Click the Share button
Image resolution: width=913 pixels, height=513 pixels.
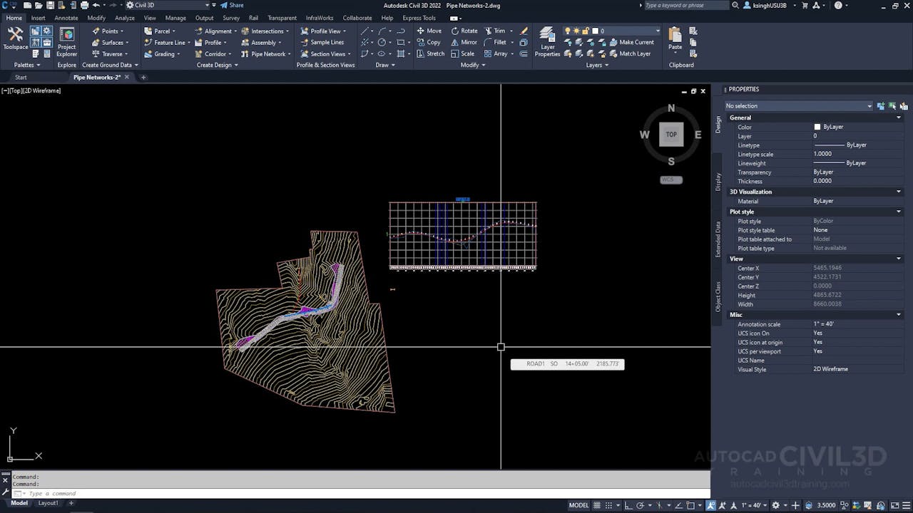pyautogui.click(x=232, y=5)
